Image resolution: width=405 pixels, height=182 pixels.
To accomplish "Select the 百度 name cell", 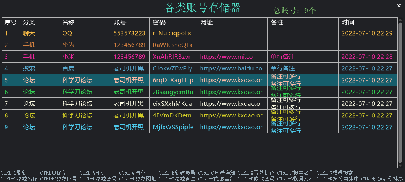I will tap(85, 68).
